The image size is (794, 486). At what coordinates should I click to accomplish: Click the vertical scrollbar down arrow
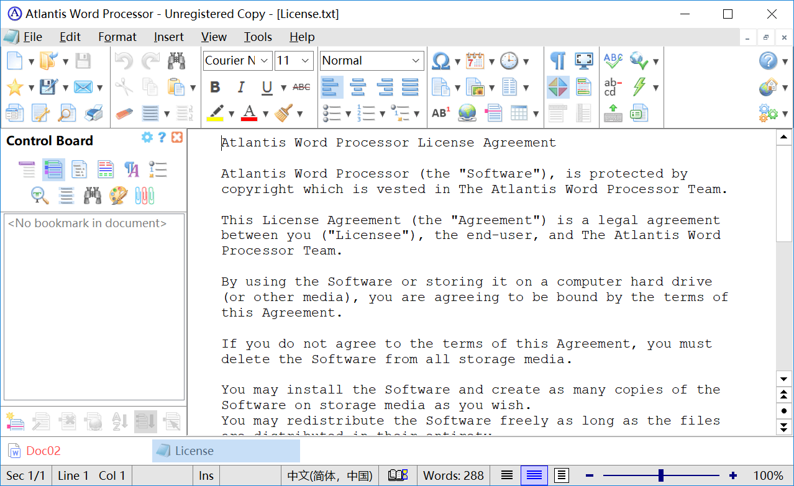coord(784,378)
